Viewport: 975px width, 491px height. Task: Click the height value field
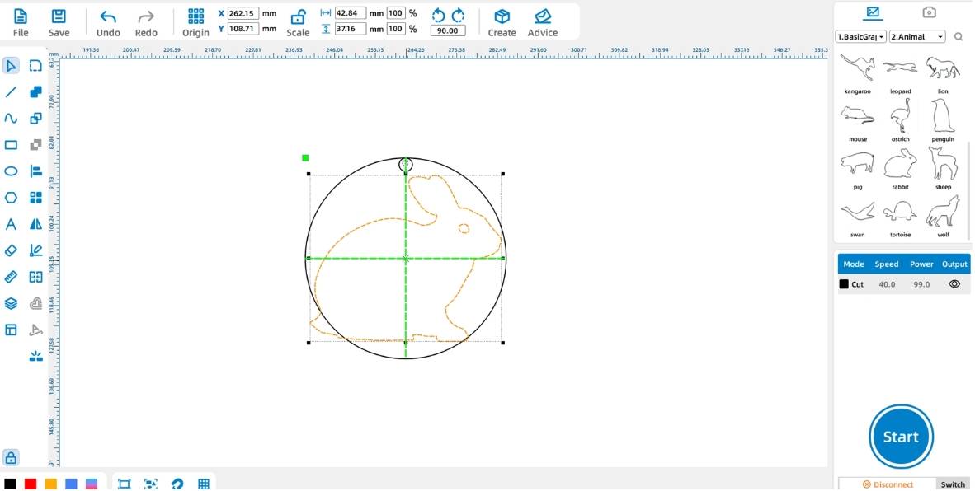[x=350, y=29]
